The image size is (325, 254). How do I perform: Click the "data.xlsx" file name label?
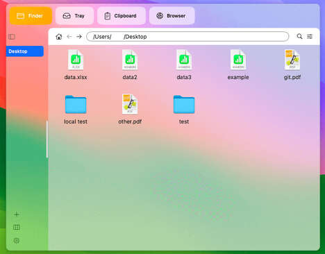tap(76, 77)
